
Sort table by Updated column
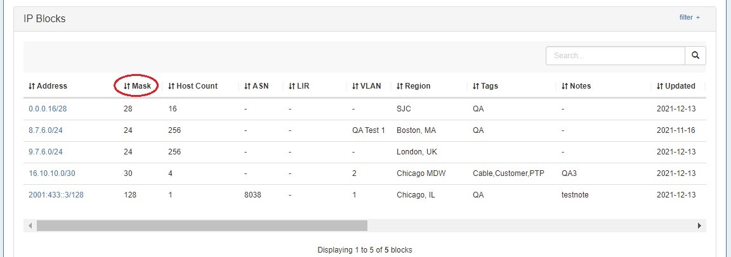[676, 86]
